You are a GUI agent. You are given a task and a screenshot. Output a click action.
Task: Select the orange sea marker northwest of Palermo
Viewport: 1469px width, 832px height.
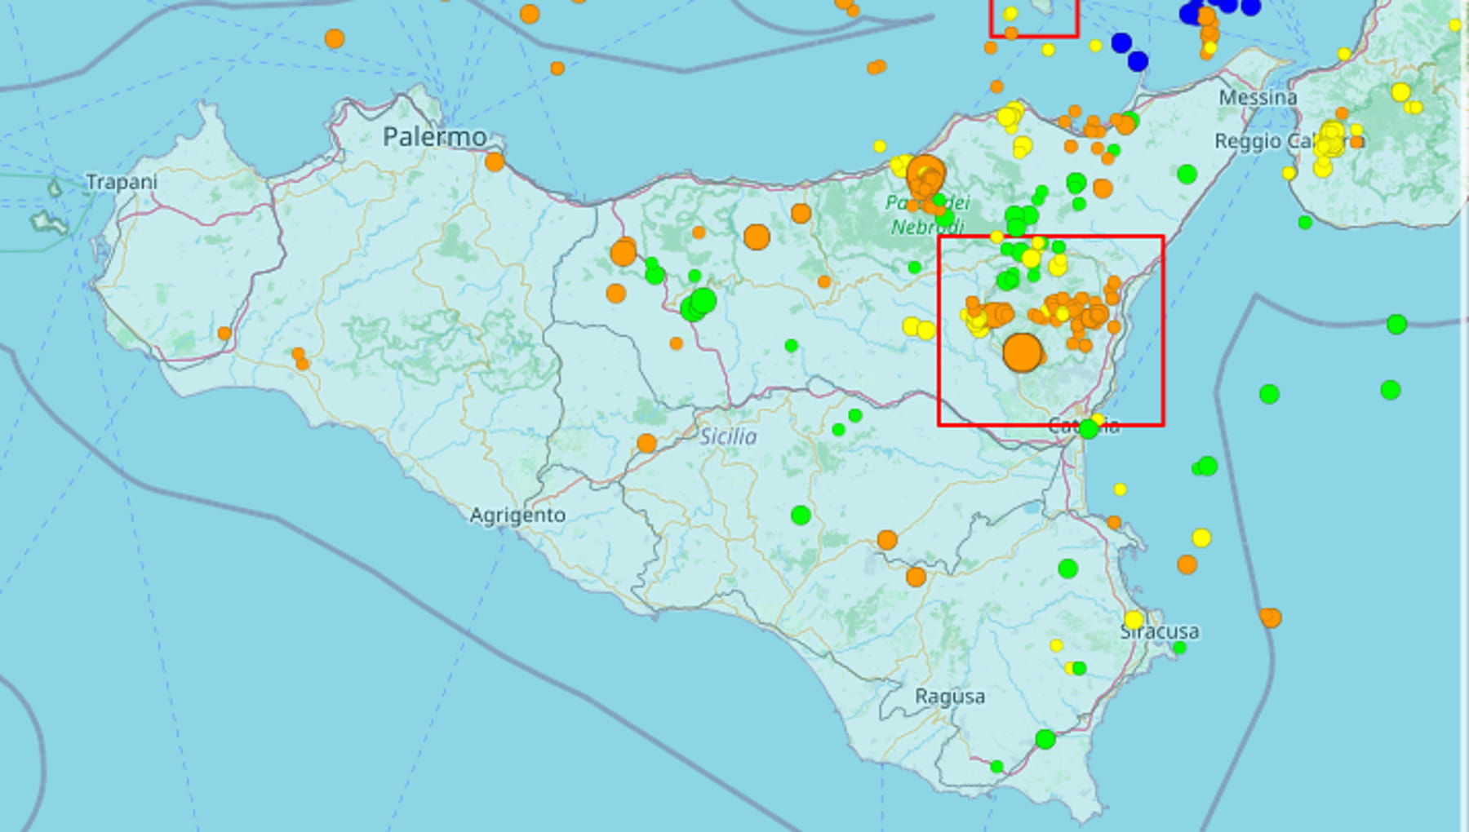tap(334, 38)
